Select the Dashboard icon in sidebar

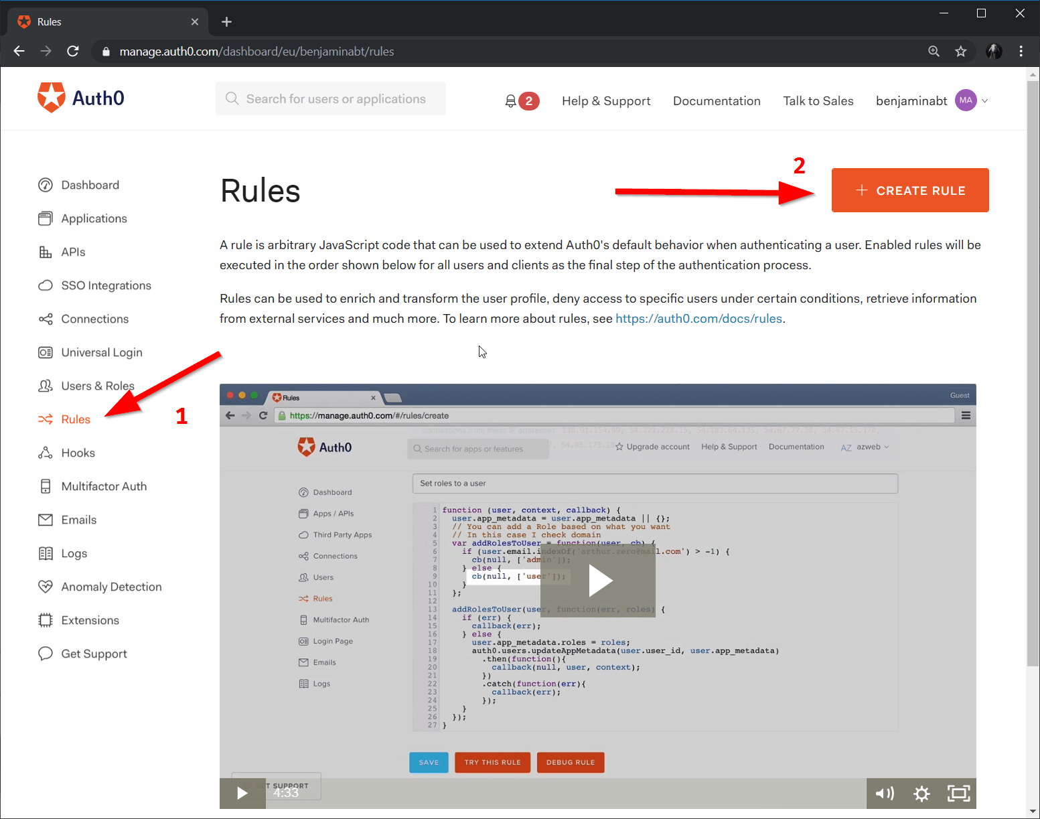[x=45, y=184]
